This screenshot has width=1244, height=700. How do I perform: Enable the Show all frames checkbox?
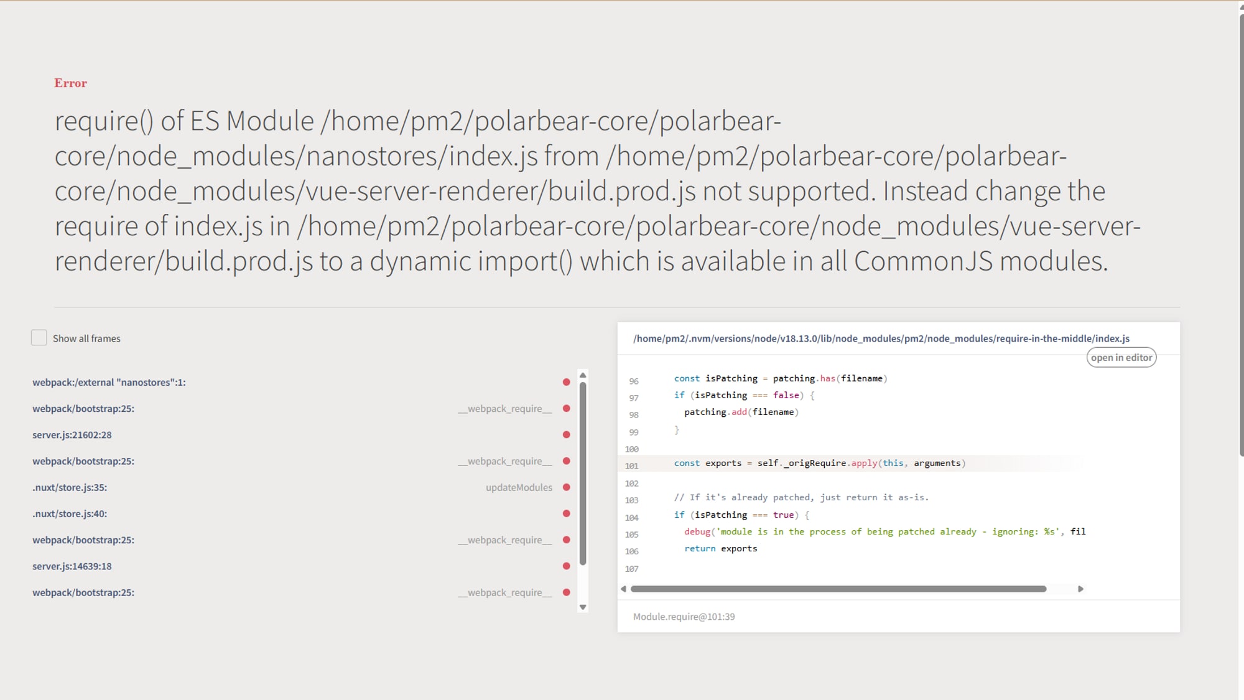(39, 338)
